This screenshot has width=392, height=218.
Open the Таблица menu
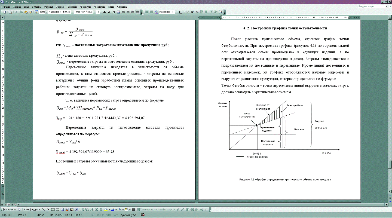click(72, 7)
